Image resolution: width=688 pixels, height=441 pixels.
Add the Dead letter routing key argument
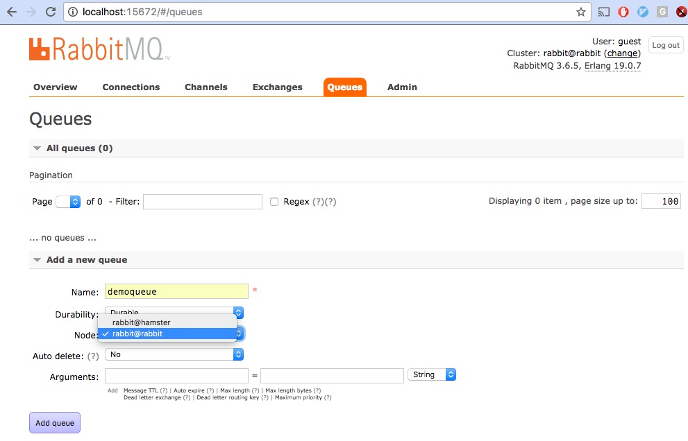point(228,397)
